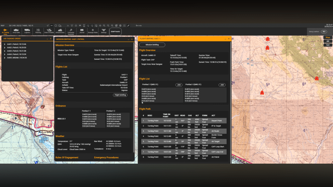Join the Pontiac1-2 flight
Screen dimensions: 333x187
coord(222,85)
